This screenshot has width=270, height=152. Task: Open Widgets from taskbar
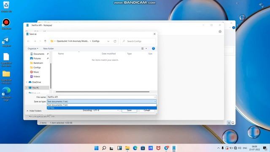click(x=119, y=148)
